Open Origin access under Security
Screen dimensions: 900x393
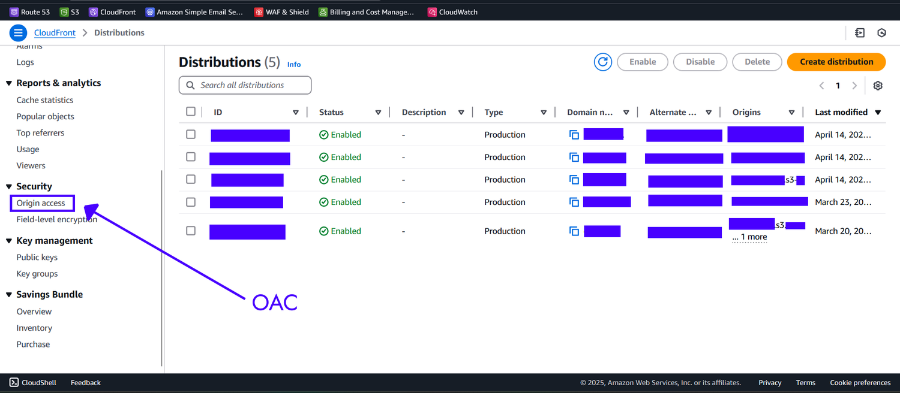(x=41, y=203)
